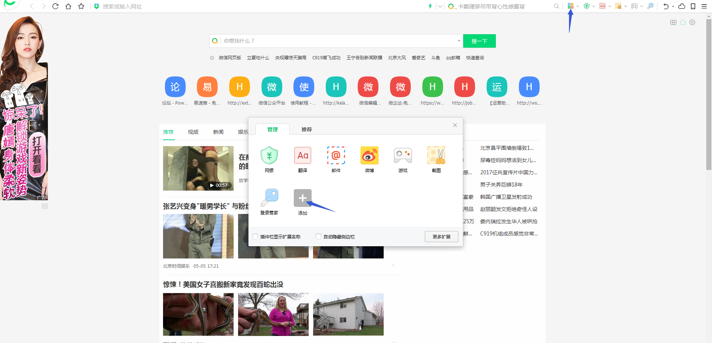Open 登录管家 extension in manager popup

tap(269, 202)
